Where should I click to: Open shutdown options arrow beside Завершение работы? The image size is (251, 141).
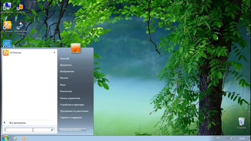click(x=84, y=130)
